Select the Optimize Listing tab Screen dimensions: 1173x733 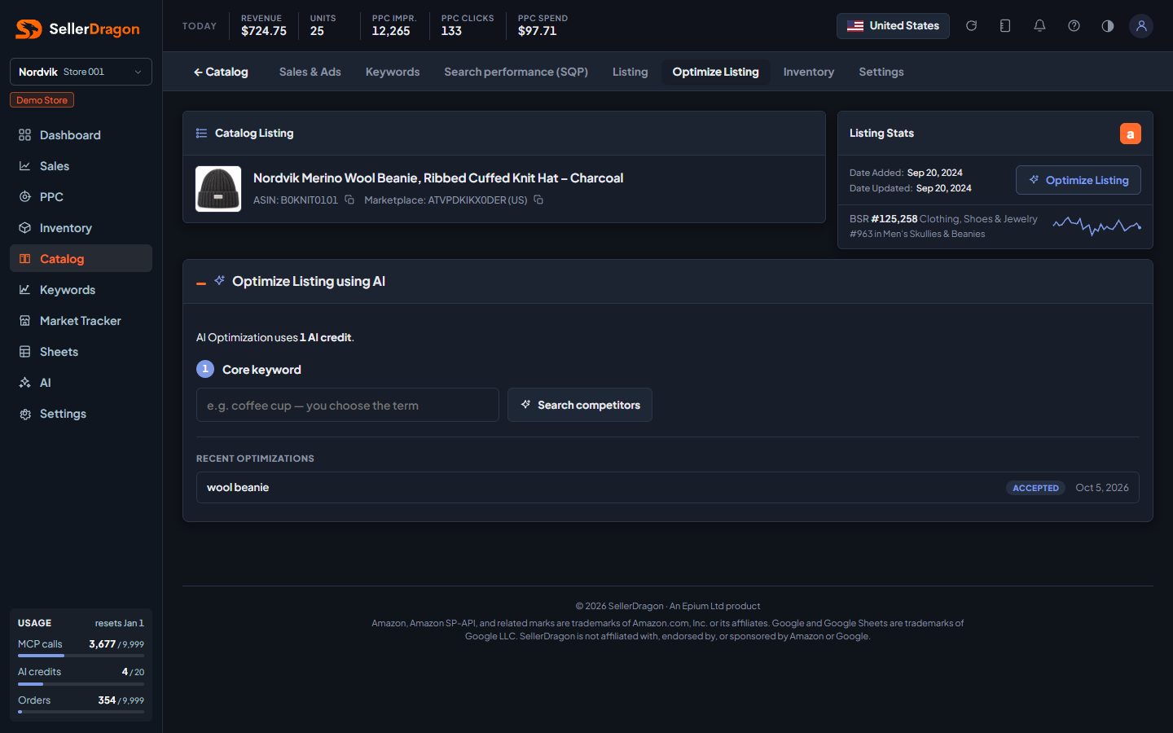click(x=716, y=72)
